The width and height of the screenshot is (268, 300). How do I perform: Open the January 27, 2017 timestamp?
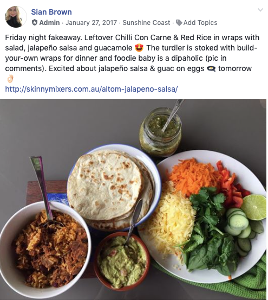pos(91,23)
